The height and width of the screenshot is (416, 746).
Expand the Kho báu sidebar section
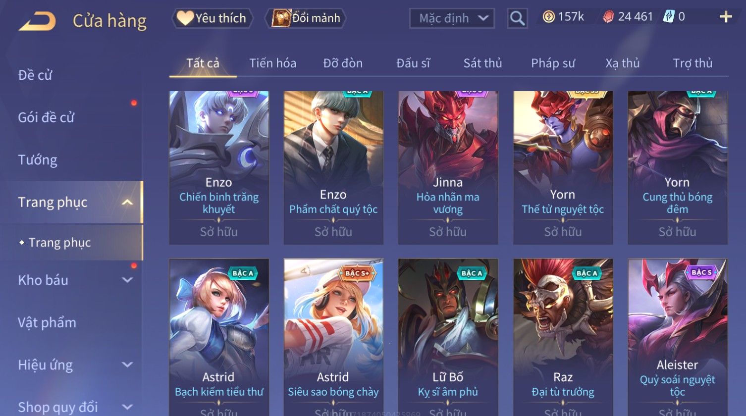tap(127, 280)
